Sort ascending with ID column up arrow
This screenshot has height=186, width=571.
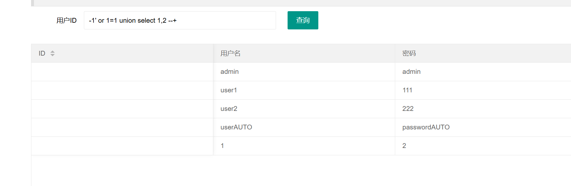(53, 51)
